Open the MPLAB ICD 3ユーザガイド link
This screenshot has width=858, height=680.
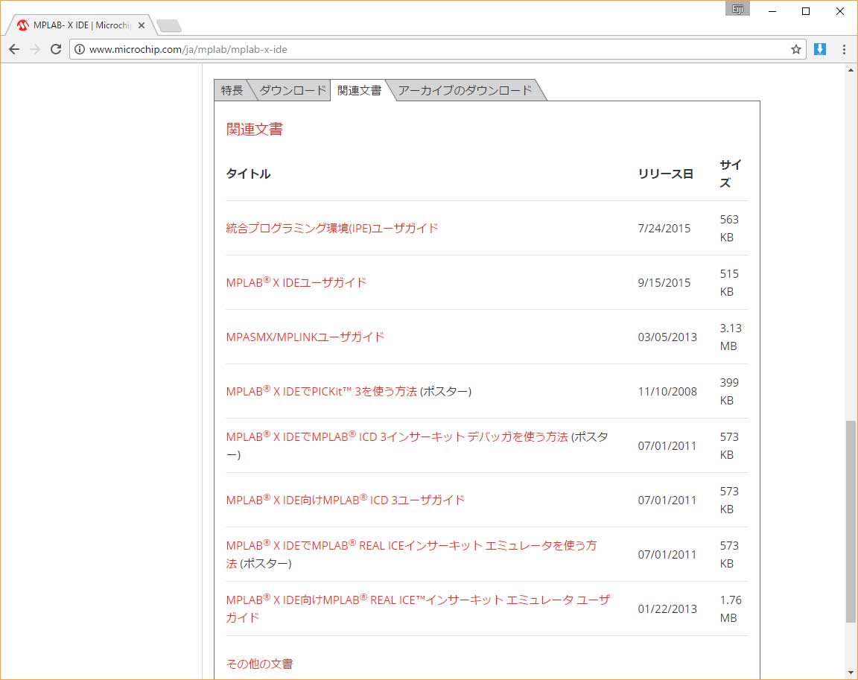[346, 500]
